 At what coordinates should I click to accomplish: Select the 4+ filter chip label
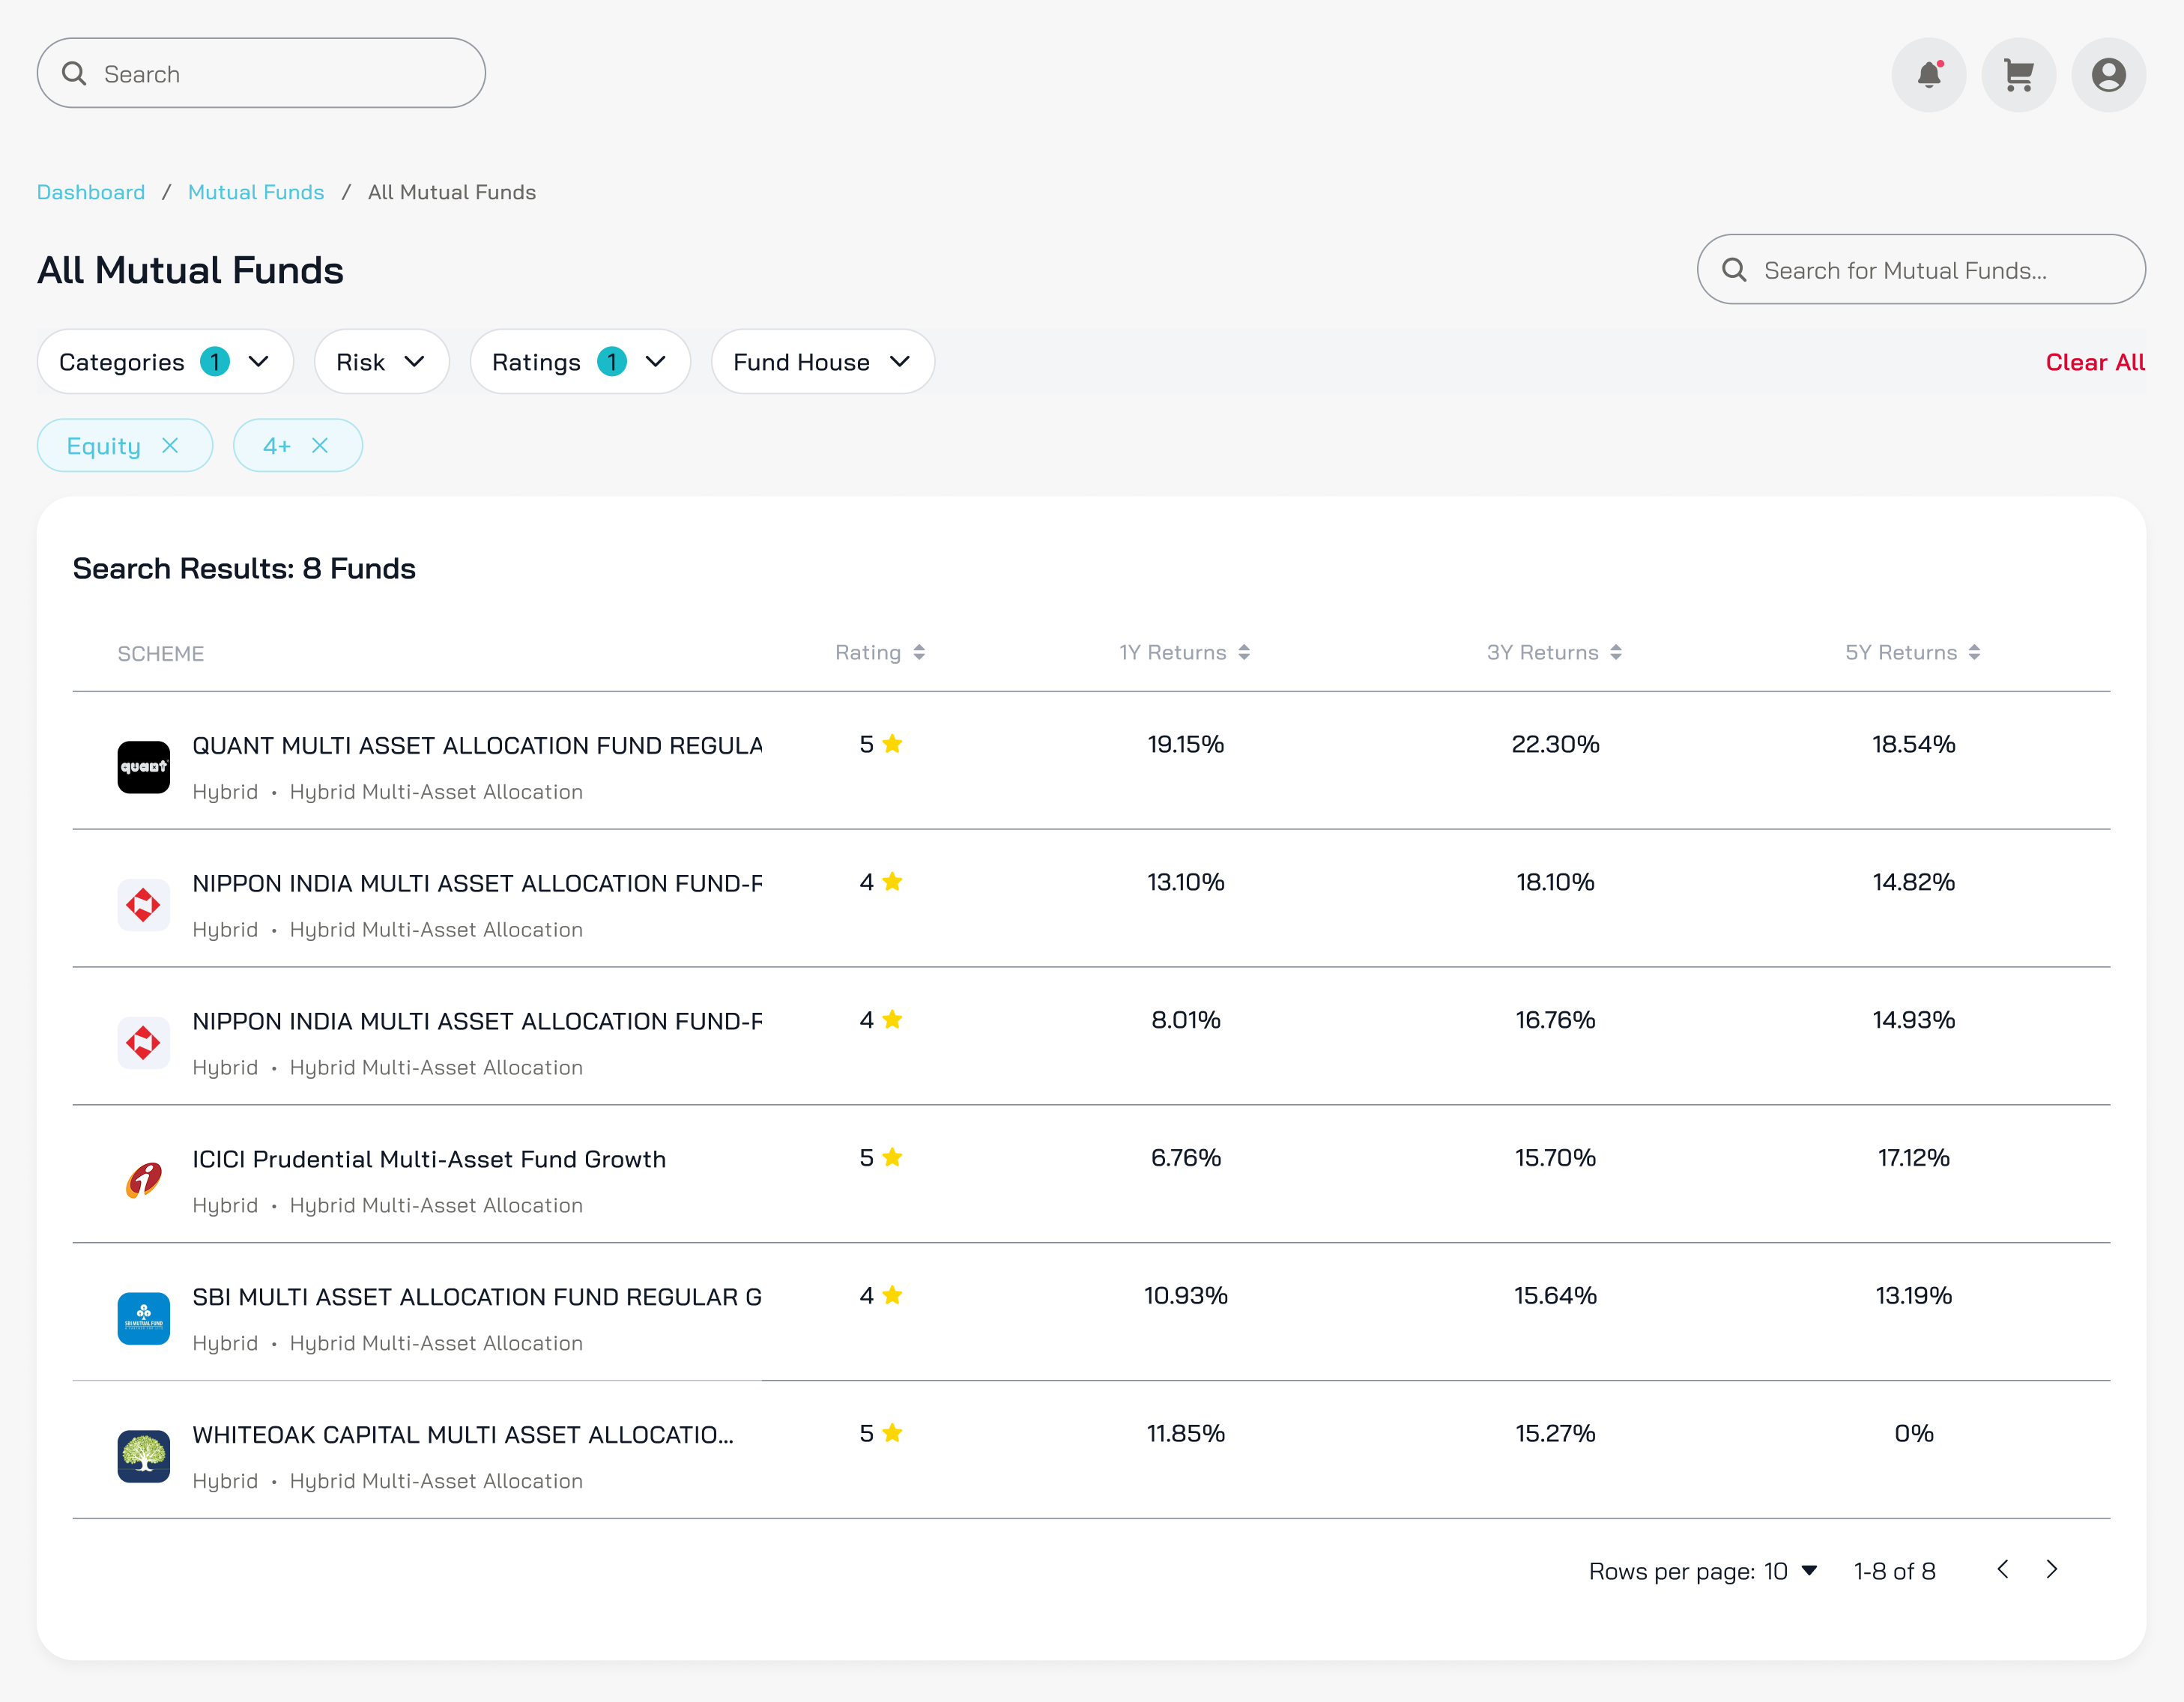click(277, 446)
